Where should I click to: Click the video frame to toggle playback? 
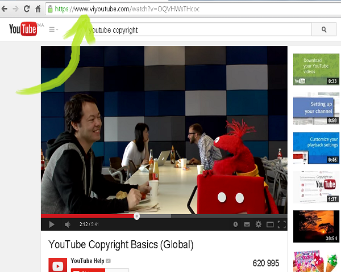coord(164,130)
